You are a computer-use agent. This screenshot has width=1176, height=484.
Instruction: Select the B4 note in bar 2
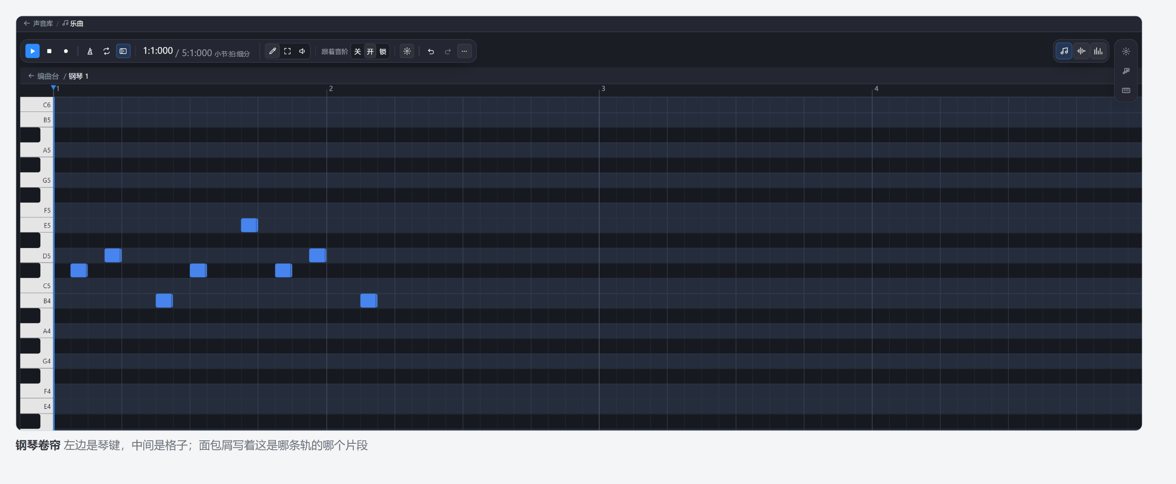coord(369,300)
